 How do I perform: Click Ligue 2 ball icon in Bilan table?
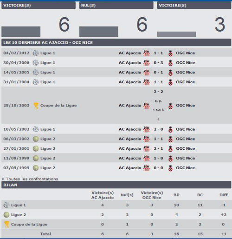(x=6, y=215)
